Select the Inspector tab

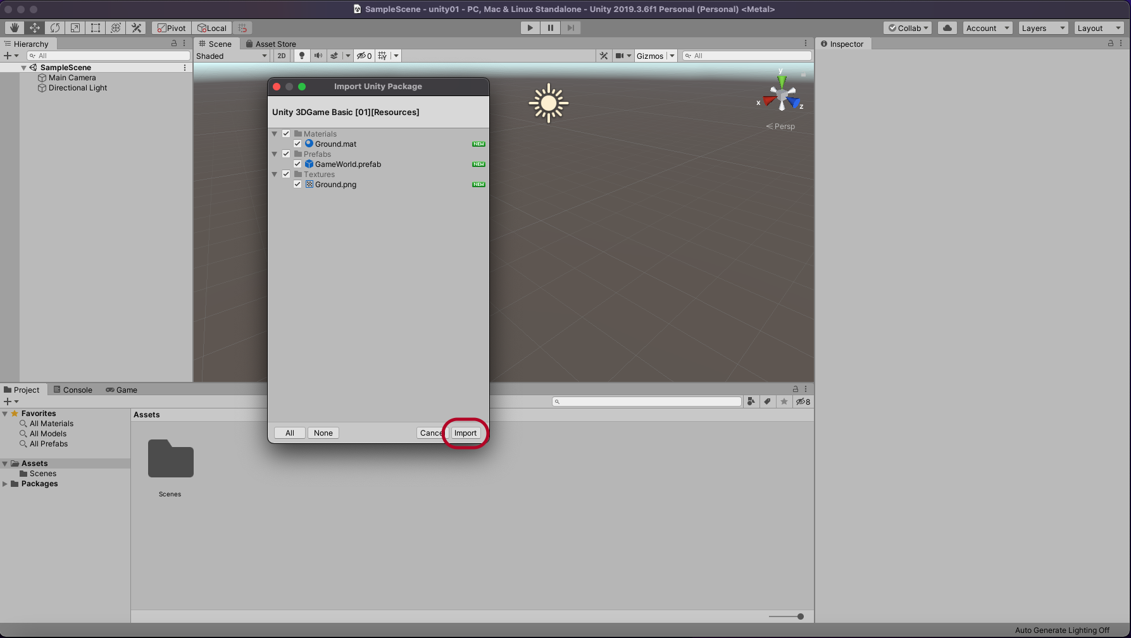tap(842, 44)
